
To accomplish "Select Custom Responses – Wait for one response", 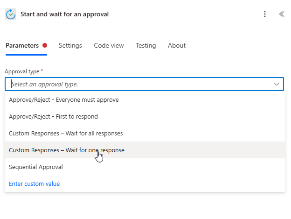I will coord(145,150).
